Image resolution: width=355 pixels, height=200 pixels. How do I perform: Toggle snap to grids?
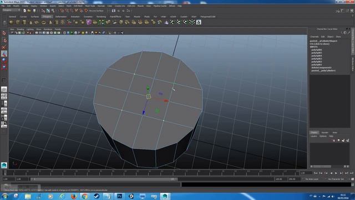(62, 11)
